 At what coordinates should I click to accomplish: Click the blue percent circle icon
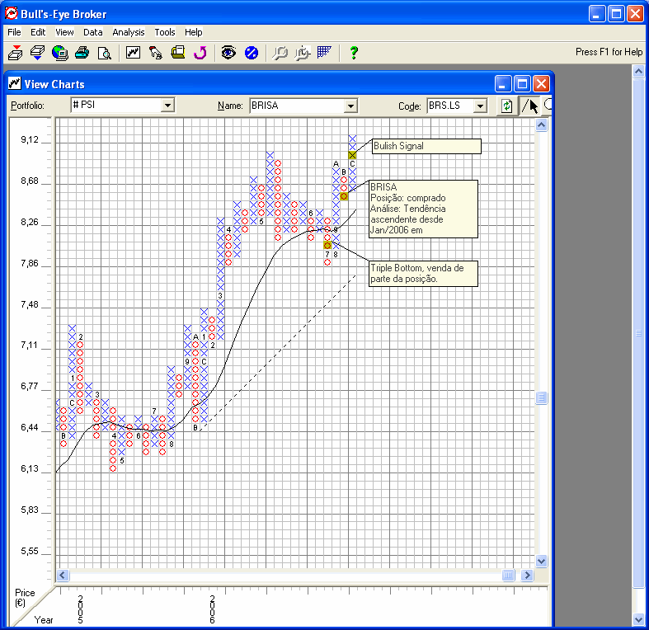[x=252, y=53]
